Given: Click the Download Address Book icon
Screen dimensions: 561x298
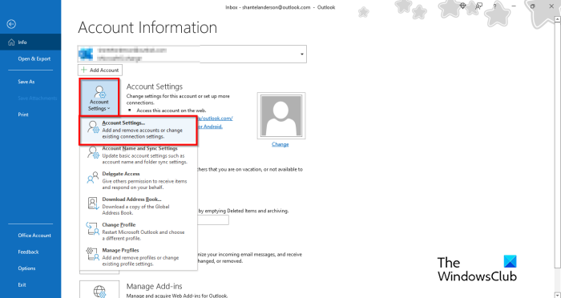Looking at the screenshot, I should (94, 203).
